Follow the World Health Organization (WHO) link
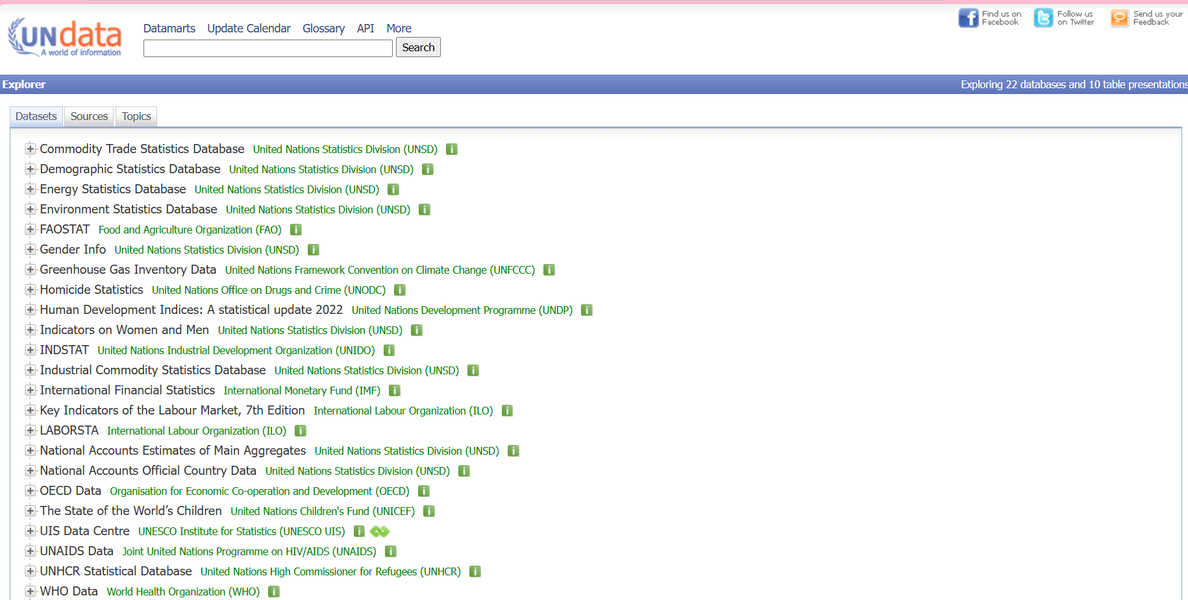 click(x=183, y=592)
